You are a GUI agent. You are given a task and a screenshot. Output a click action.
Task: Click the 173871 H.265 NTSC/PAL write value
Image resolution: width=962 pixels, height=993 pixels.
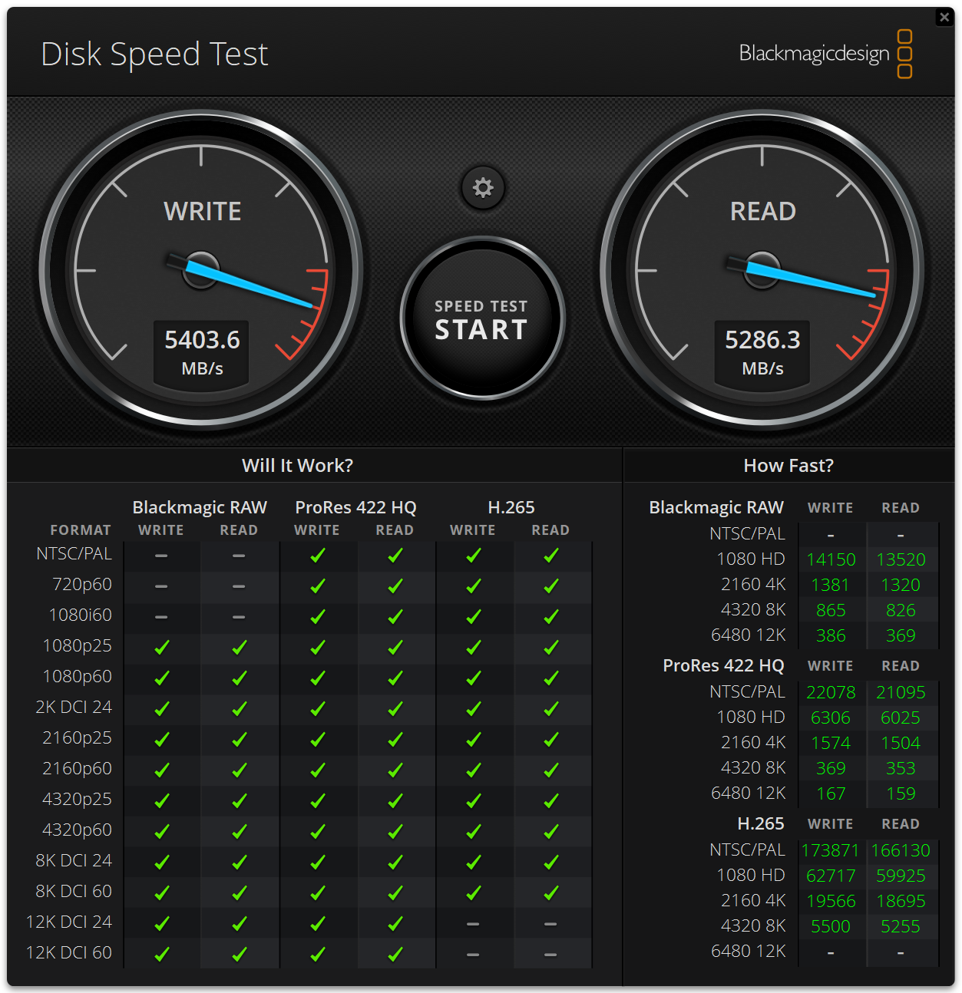tap(831, 850)
